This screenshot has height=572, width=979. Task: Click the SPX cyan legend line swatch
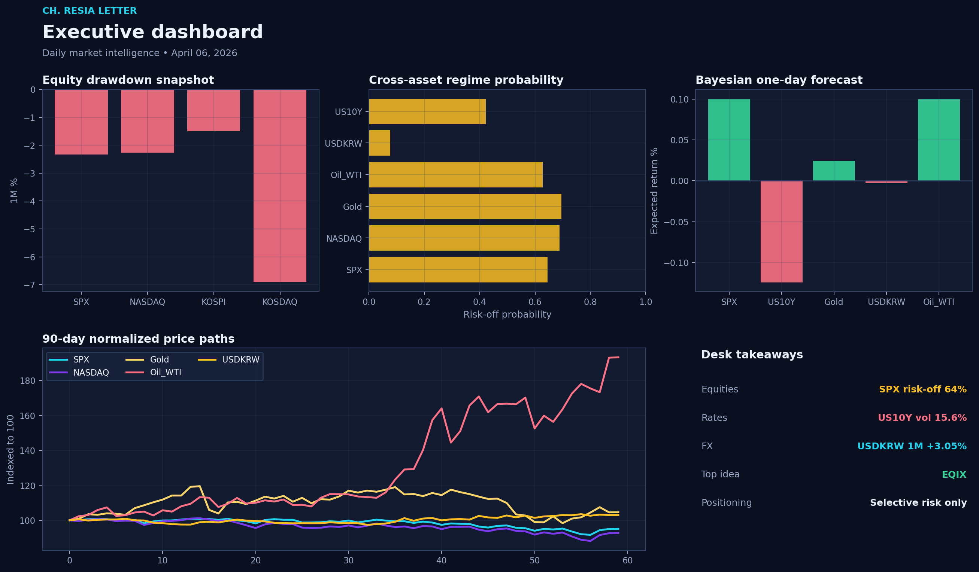(x=58, y=360)
